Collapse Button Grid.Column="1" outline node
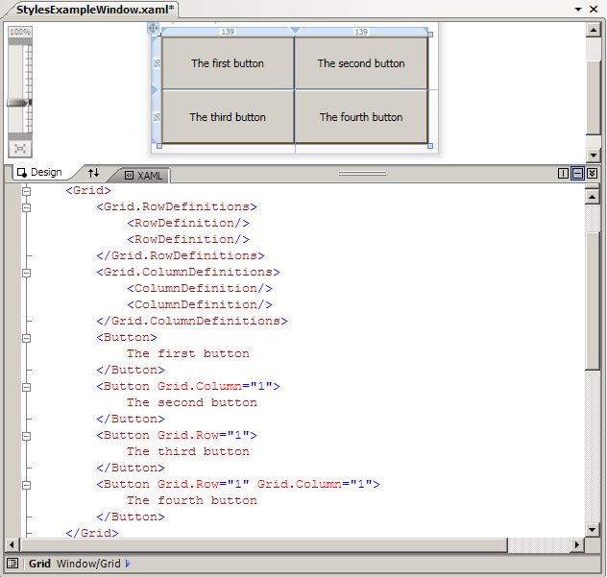The width and height of the screenshot is (607, 577). 26,387
